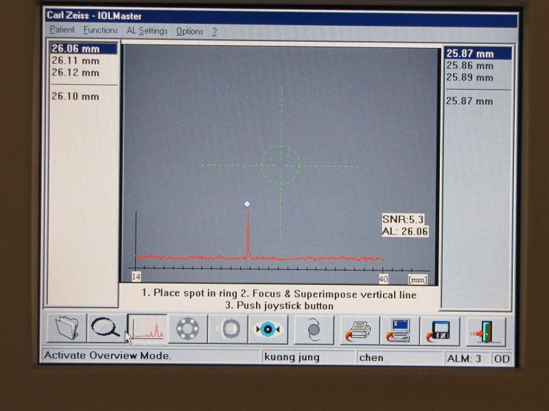Image resolution: width=549 pixels, height=411 pixels.
Task: Select the 25.86 mm reading in right list
Action: 470,66
